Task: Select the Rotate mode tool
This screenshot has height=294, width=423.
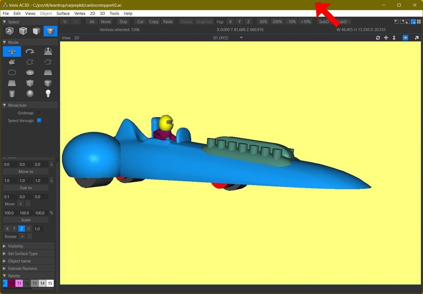Action: (29, 52)
